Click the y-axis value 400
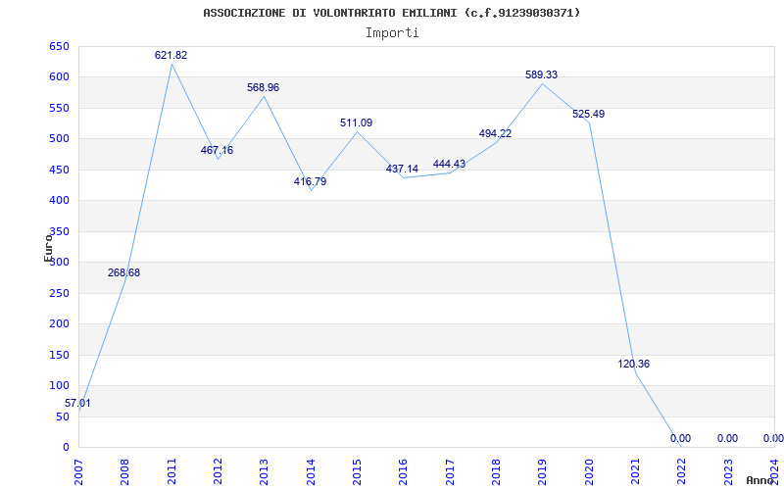This screenshot has height=490, width=784. 59,201
